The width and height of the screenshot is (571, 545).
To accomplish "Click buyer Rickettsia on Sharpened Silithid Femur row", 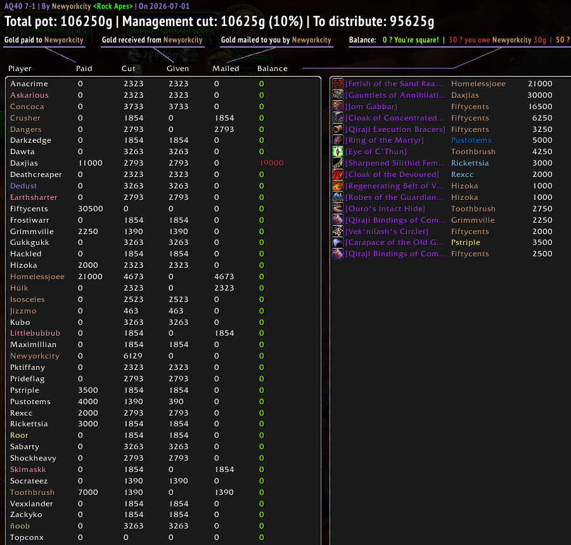I will click(470, 163).
